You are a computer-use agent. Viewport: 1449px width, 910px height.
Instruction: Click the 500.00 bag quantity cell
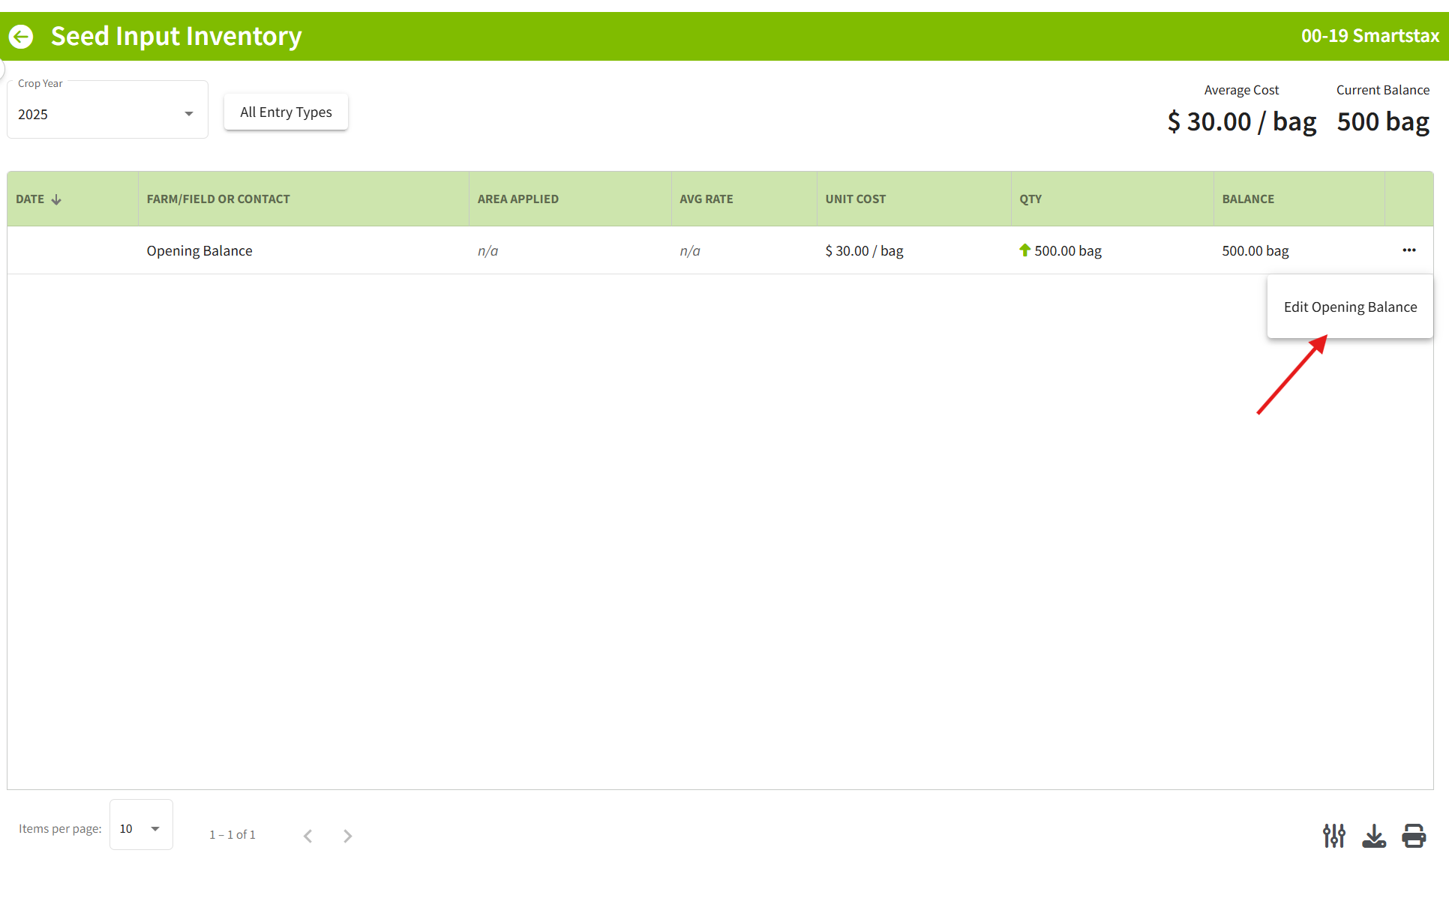[x=1067, y=251]
